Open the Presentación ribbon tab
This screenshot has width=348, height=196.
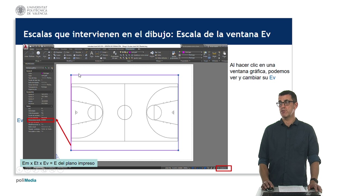click(130, 49)
